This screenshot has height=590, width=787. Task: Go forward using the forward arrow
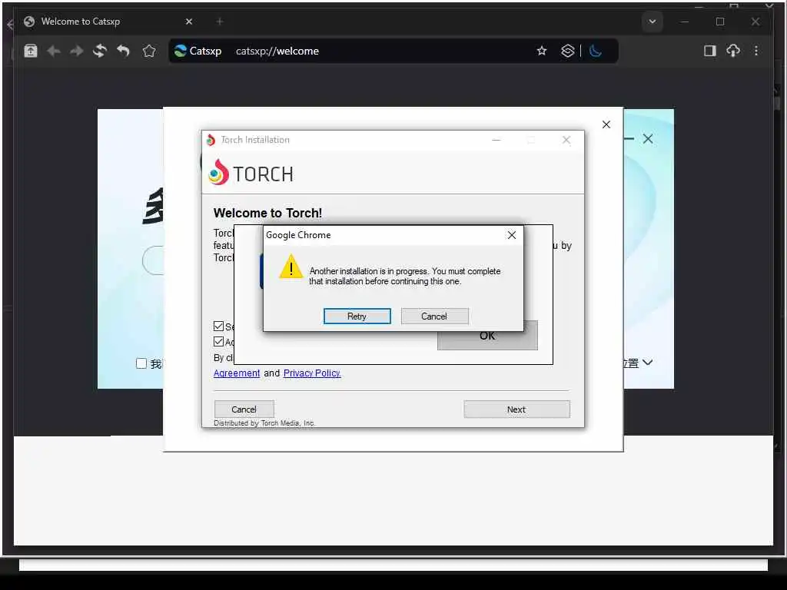click(77, 51)
